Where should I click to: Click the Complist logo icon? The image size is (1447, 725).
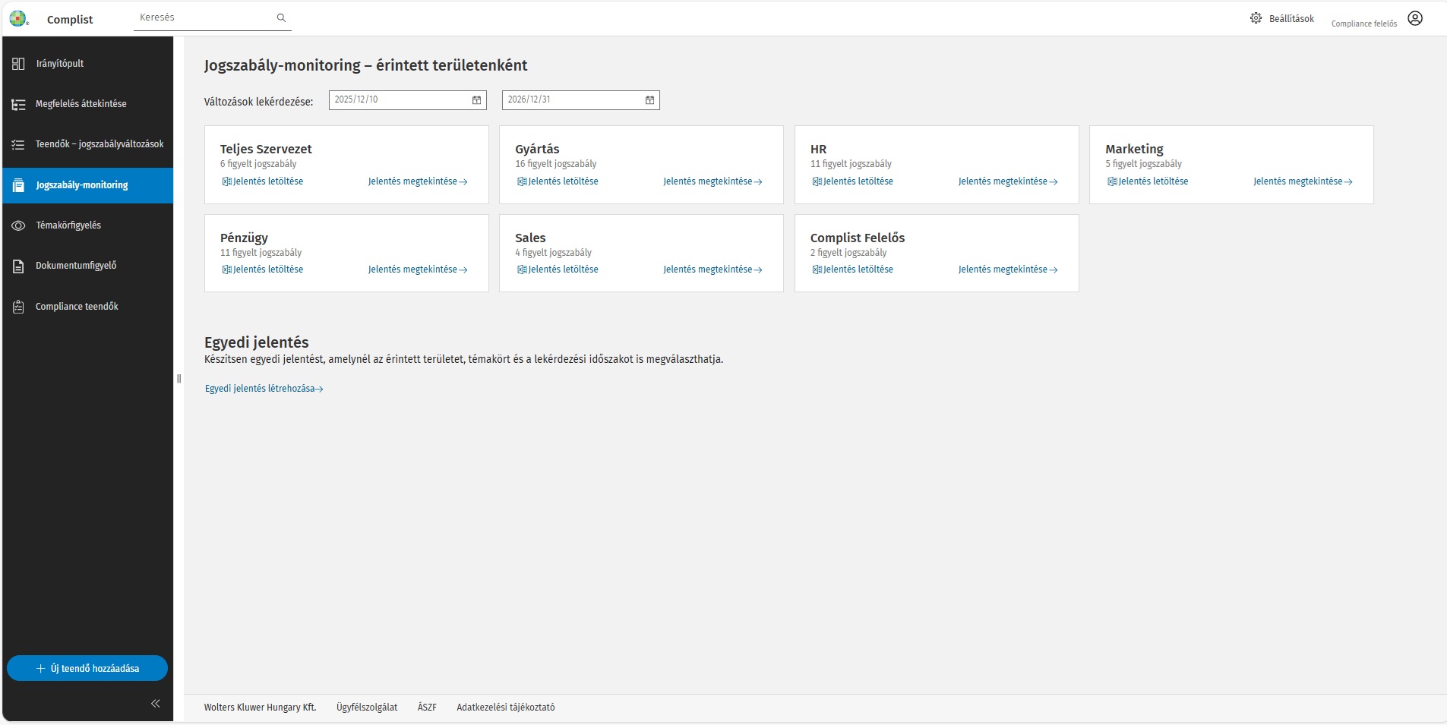pyautogui.click(x=18, y=19)
